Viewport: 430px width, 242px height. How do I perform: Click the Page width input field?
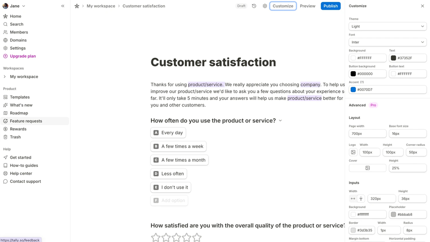(x=368, y=134)
